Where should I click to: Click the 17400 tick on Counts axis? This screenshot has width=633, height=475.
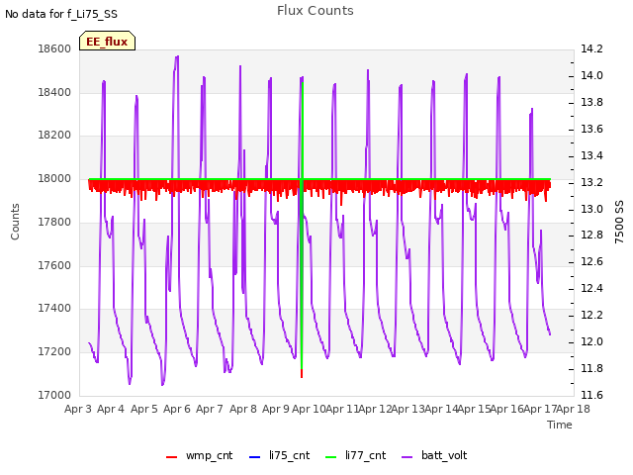point(54,308)
